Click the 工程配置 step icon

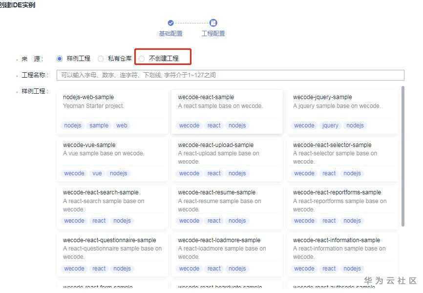213,23
